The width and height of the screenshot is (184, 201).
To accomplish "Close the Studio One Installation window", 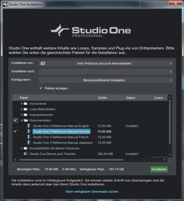I will pos(176,3).
